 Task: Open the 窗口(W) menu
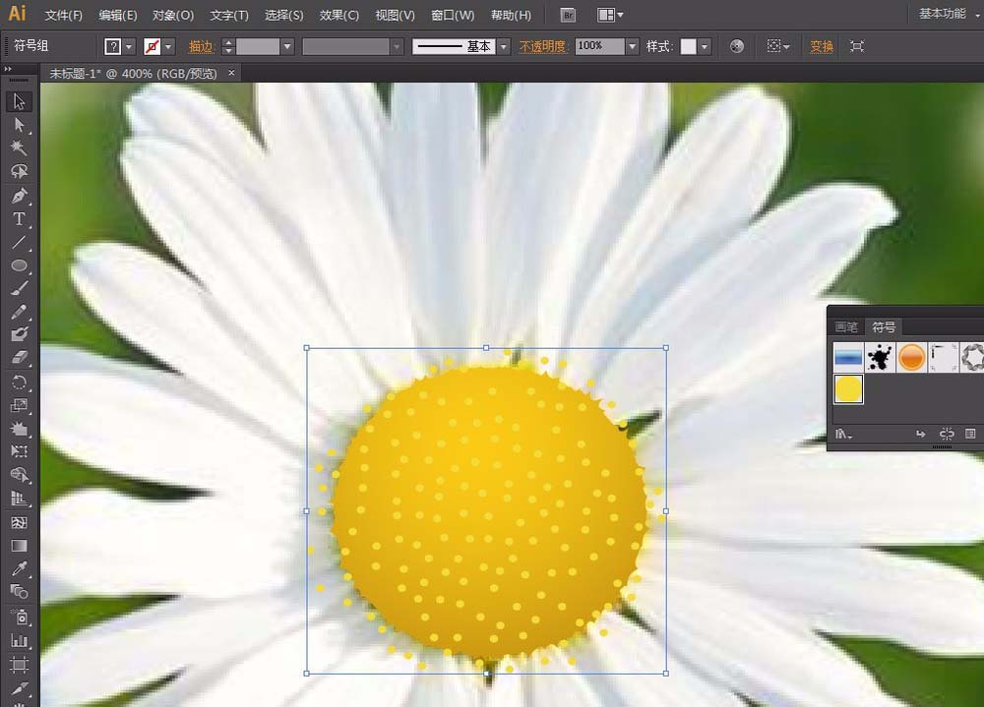click(453, 15)
